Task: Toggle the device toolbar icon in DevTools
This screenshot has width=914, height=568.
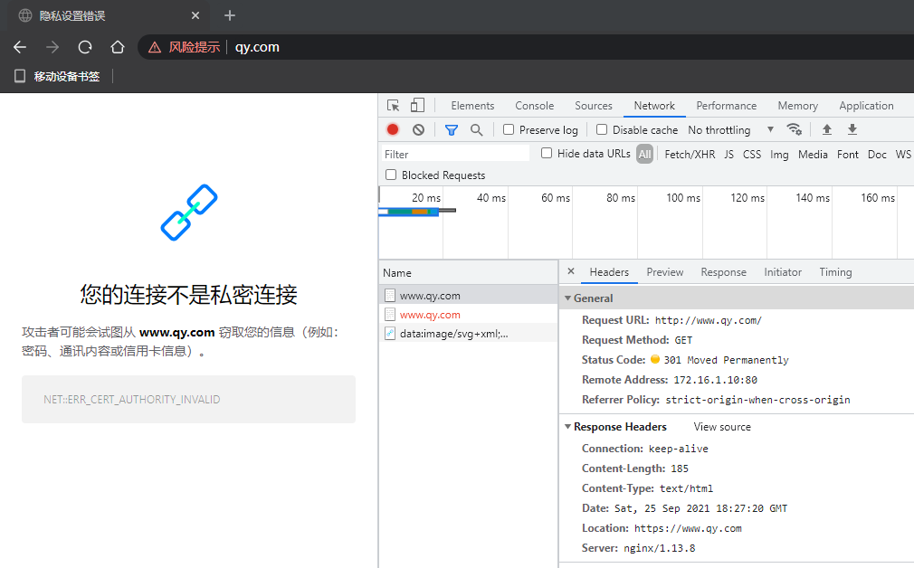Action: [x=417, y=106]
